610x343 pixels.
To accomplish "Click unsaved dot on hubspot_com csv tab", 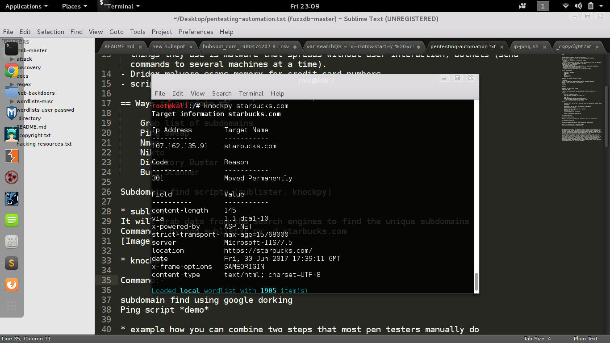I will tap(296, 46).
